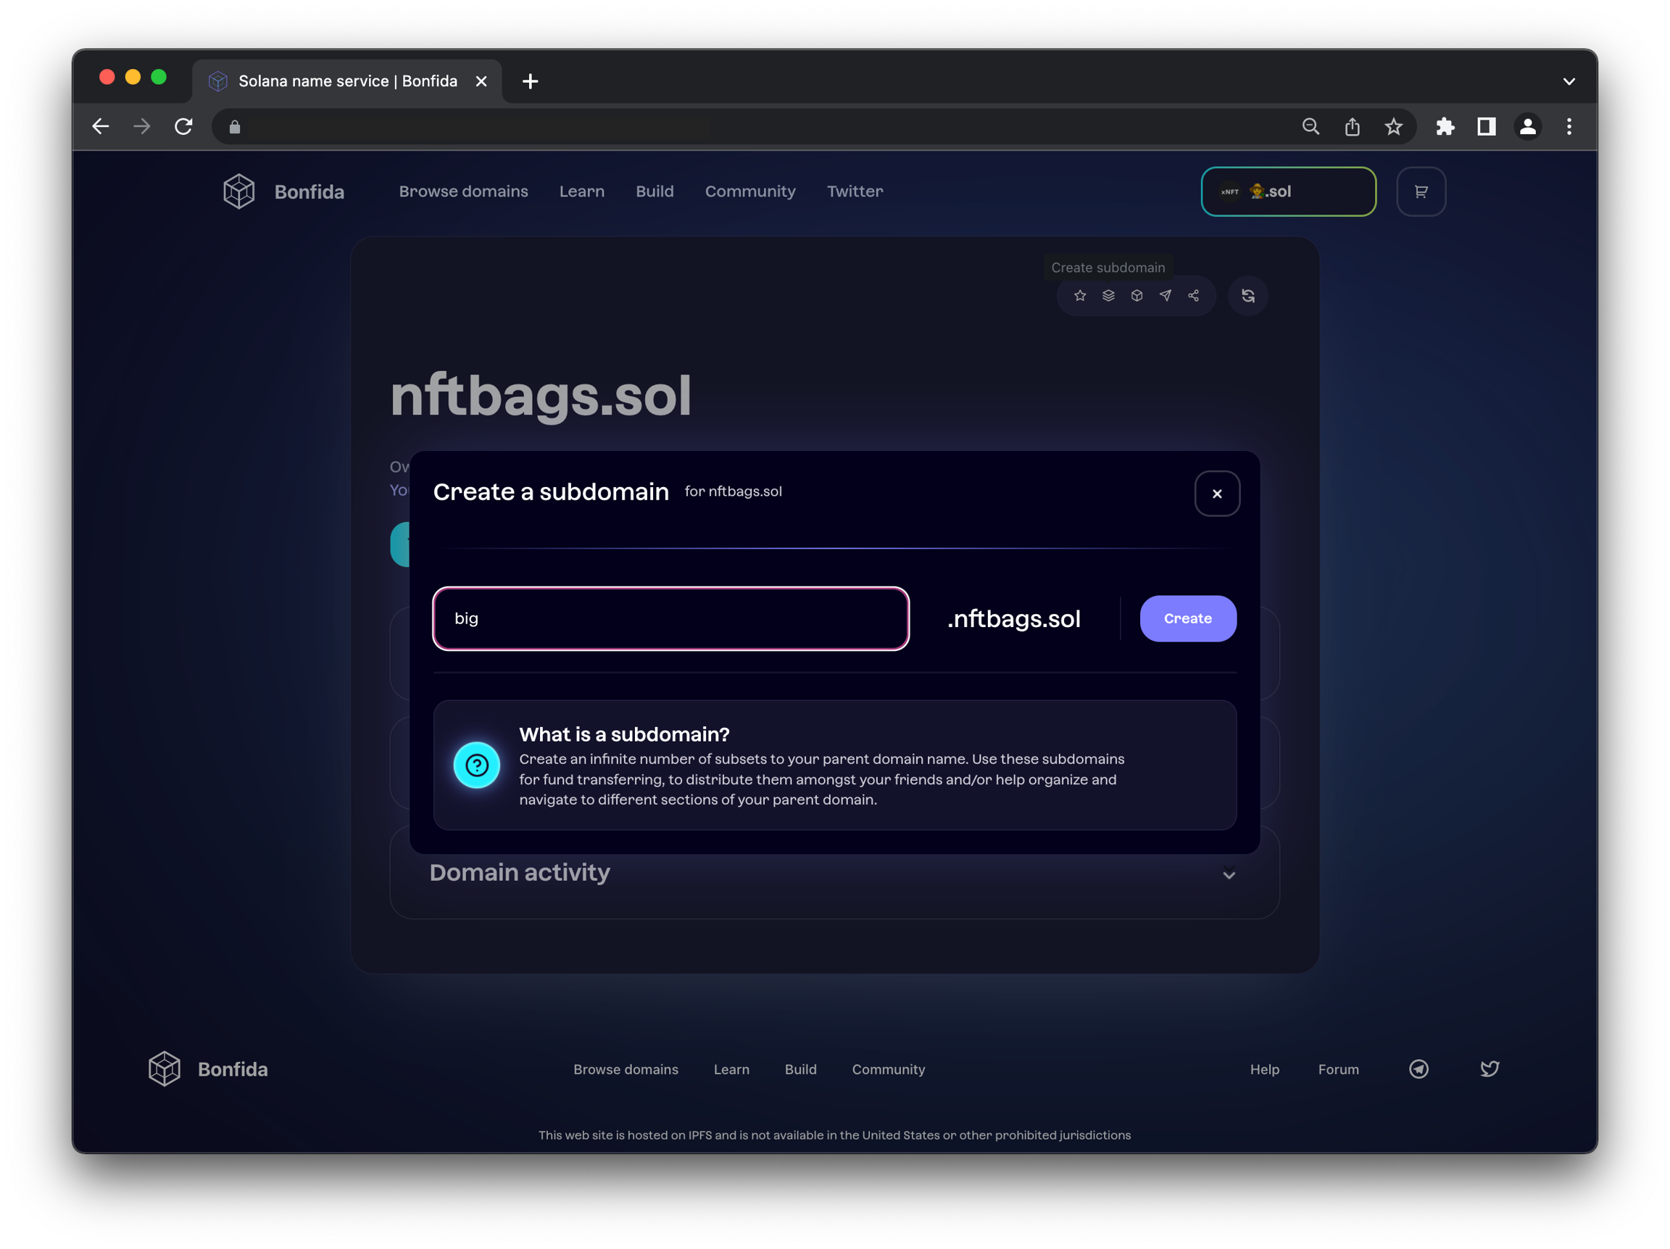Open the connected wallet .sol dropdown
Image resolution: width=1670 pixels, height=1249 pixels.
point(1288,192)
